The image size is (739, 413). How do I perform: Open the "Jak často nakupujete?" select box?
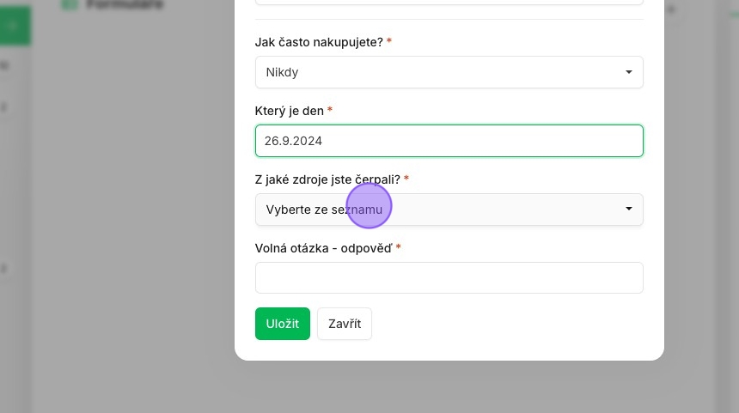tap(449, 72)
